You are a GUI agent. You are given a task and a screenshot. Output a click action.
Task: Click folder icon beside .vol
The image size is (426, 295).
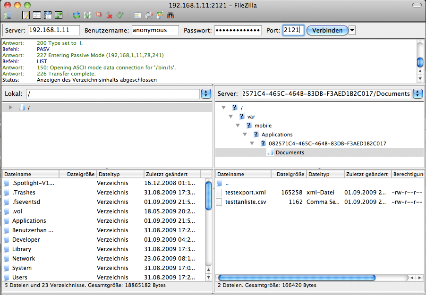7,211
